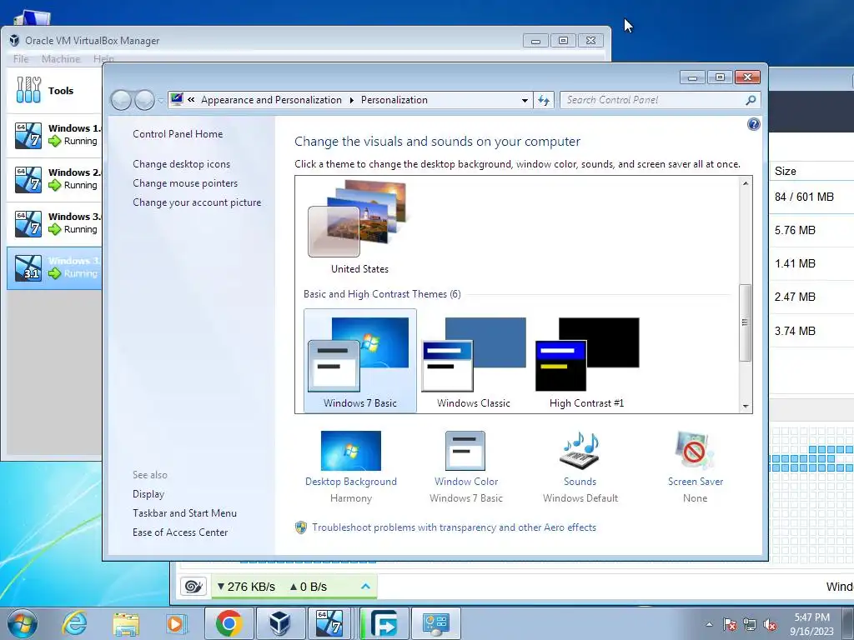The width and height of the screenshot is (854, 640).
Task: Click the theme list scroll down arrow
Action: pyautogui.click(x=746, y=406)
